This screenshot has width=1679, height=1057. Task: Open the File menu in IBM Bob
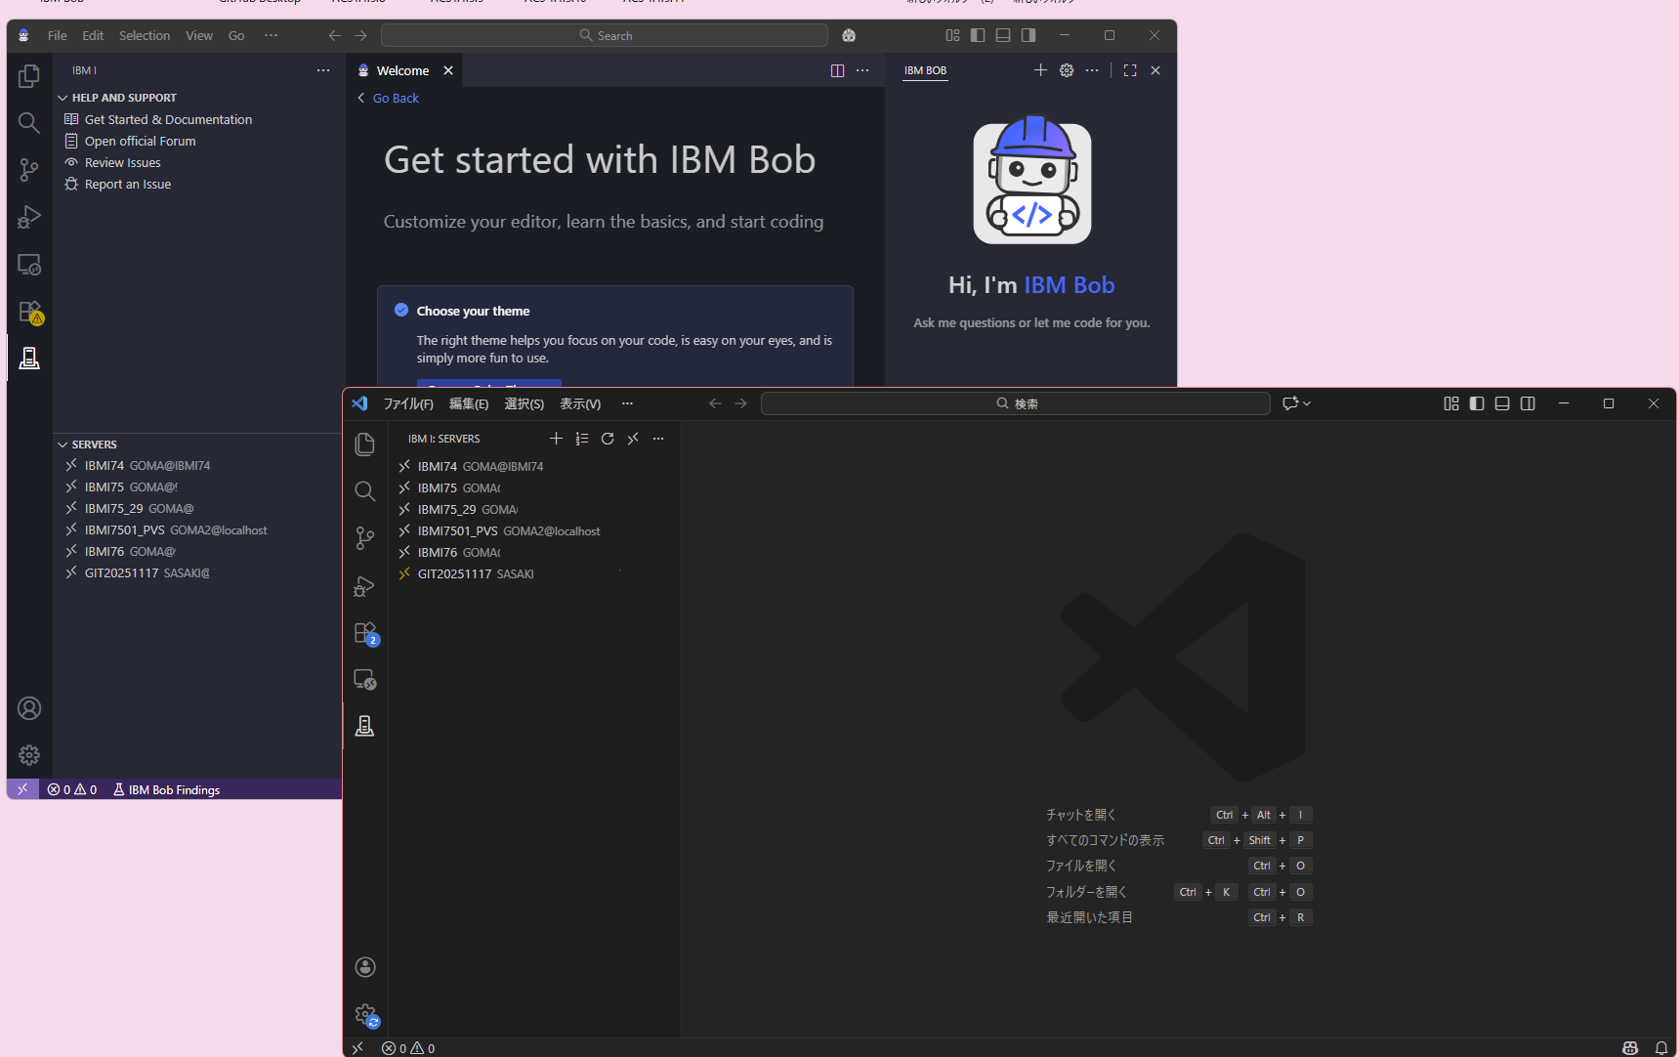[58, 35]
